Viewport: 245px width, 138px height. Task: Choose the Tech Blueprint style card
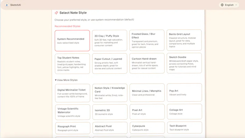185,128
